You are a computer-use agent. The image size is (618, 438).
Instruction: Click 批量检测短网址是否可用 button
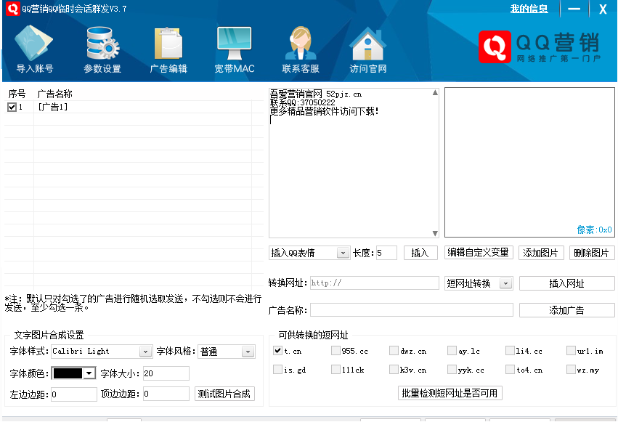pyautogui.click(x=450, y=393)
